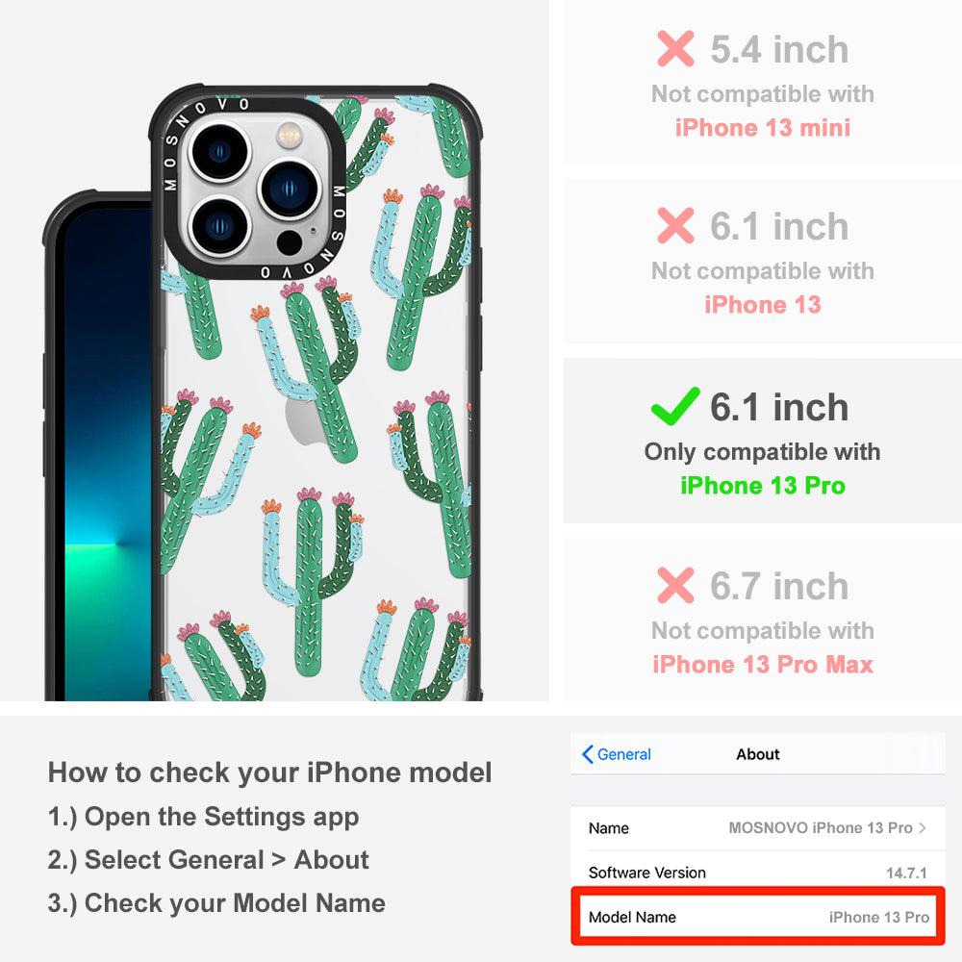Click the iPhone 13 Pro green text
The image size is (962, 962).
coord(763,485)
